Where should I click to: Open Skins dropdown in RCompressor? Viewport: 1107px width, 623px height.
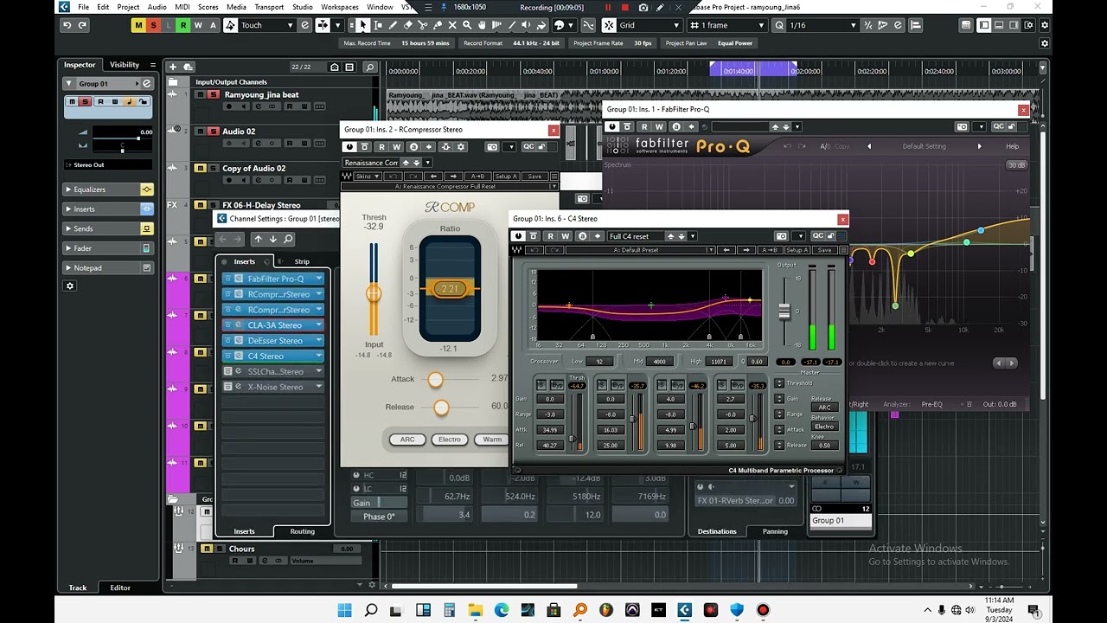(x=368, y=177)
